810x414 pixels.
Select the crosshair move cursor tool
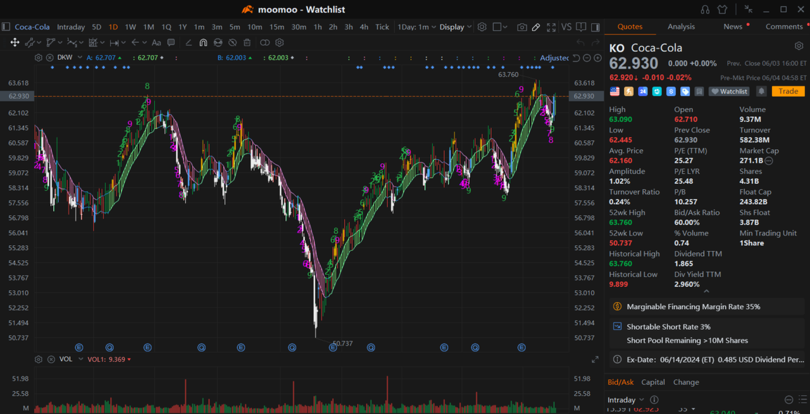pyautogui.click(x=15, y=42)
